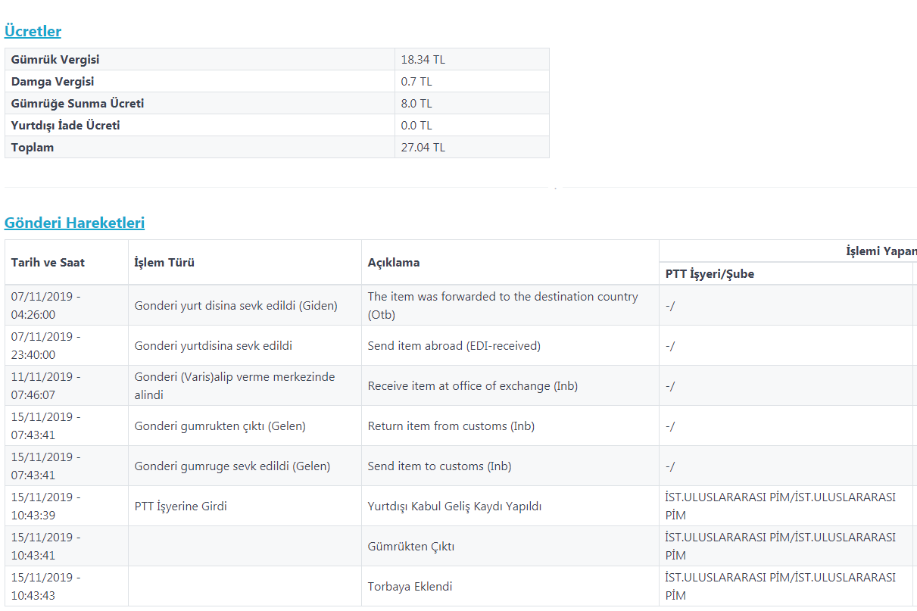The height and width of the screenshot is (611, 917).
Task: Select the Açıklama column header
Action: point(394,262)
